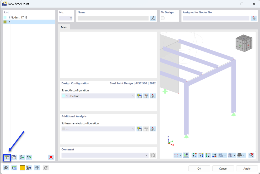Open the Stiffness analysis configuration dropdown
260x174 pixels.
tap(98, 129)
